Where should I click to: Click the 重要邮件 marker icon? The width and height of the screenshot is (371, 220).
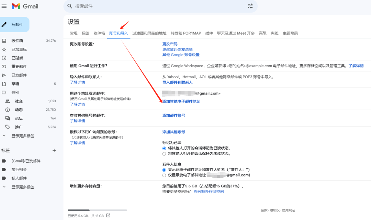pyautogui.click(x=4, y=67)
